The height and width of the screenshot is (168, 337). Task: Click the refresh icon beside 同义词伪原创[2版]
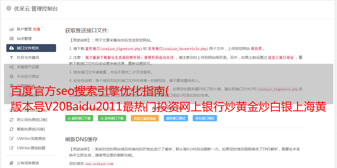(12, 120)
